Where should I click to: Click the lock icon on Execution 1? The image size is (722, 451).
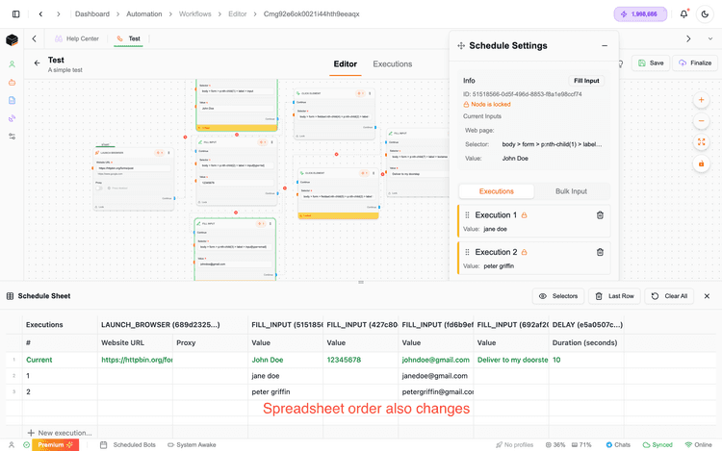coord(524,215)
